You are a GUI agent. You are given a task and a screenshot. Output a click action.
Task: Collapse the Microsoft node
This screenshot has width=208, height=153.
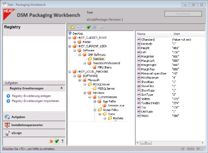pos(80,80)
